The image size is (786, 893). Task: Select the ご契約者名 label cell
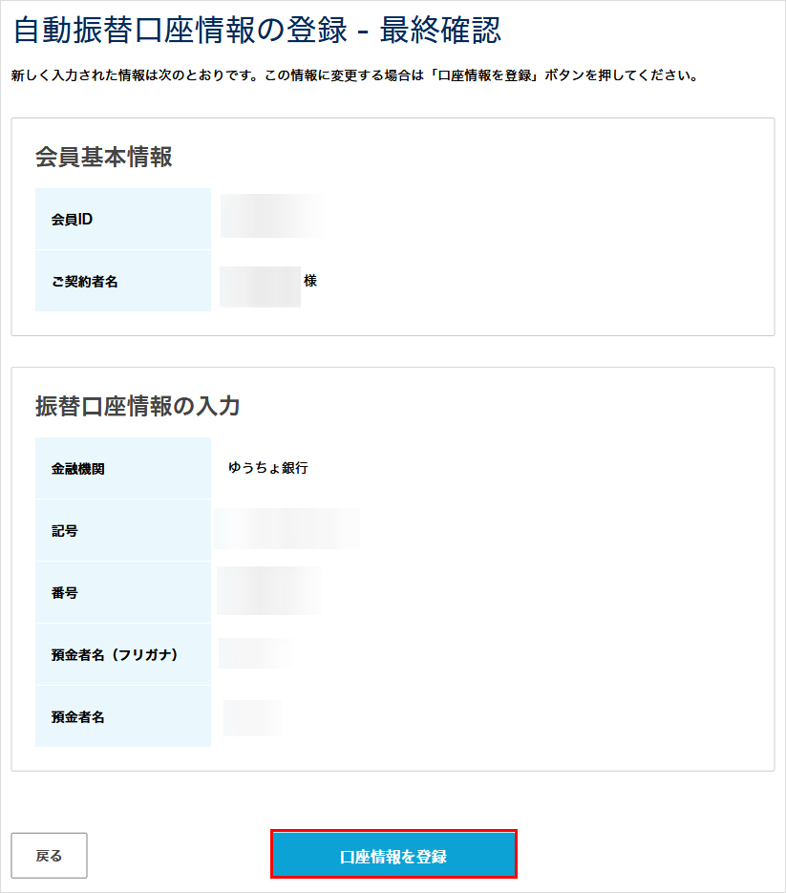[x=122, y=281]
